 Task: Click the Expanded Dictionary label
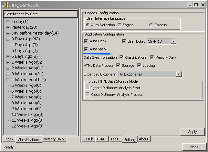100,74
